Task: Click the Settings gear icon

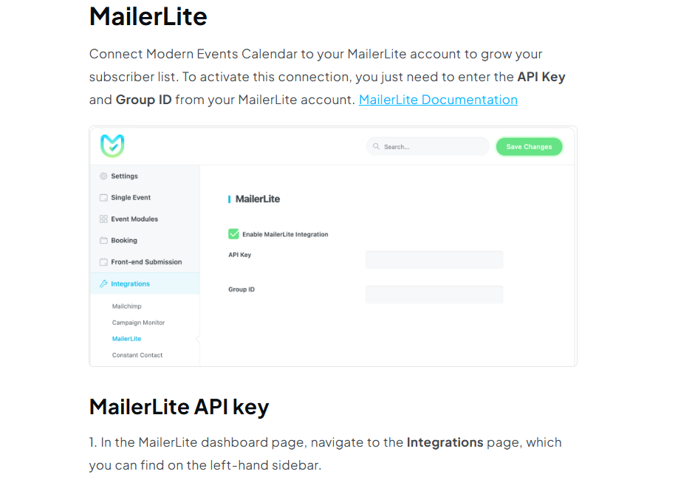Action: (103, 176)
